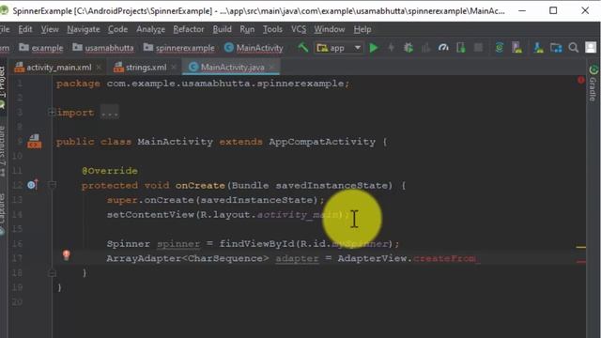Open the app run configuration dropdown
The height and width of the screenshot is (338, 601).
coord(339,48)
